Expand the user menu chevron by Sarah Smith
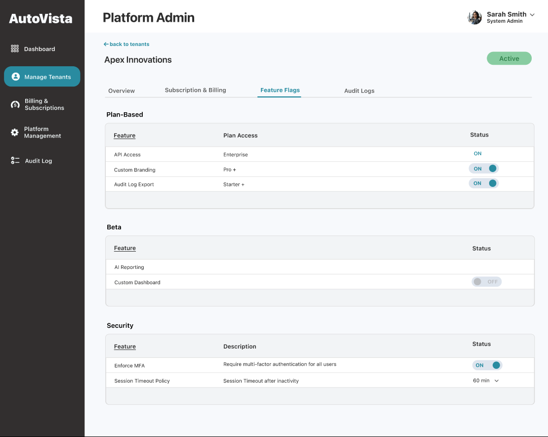This screenshot has height=437, width=548. (x=532, y=15)
